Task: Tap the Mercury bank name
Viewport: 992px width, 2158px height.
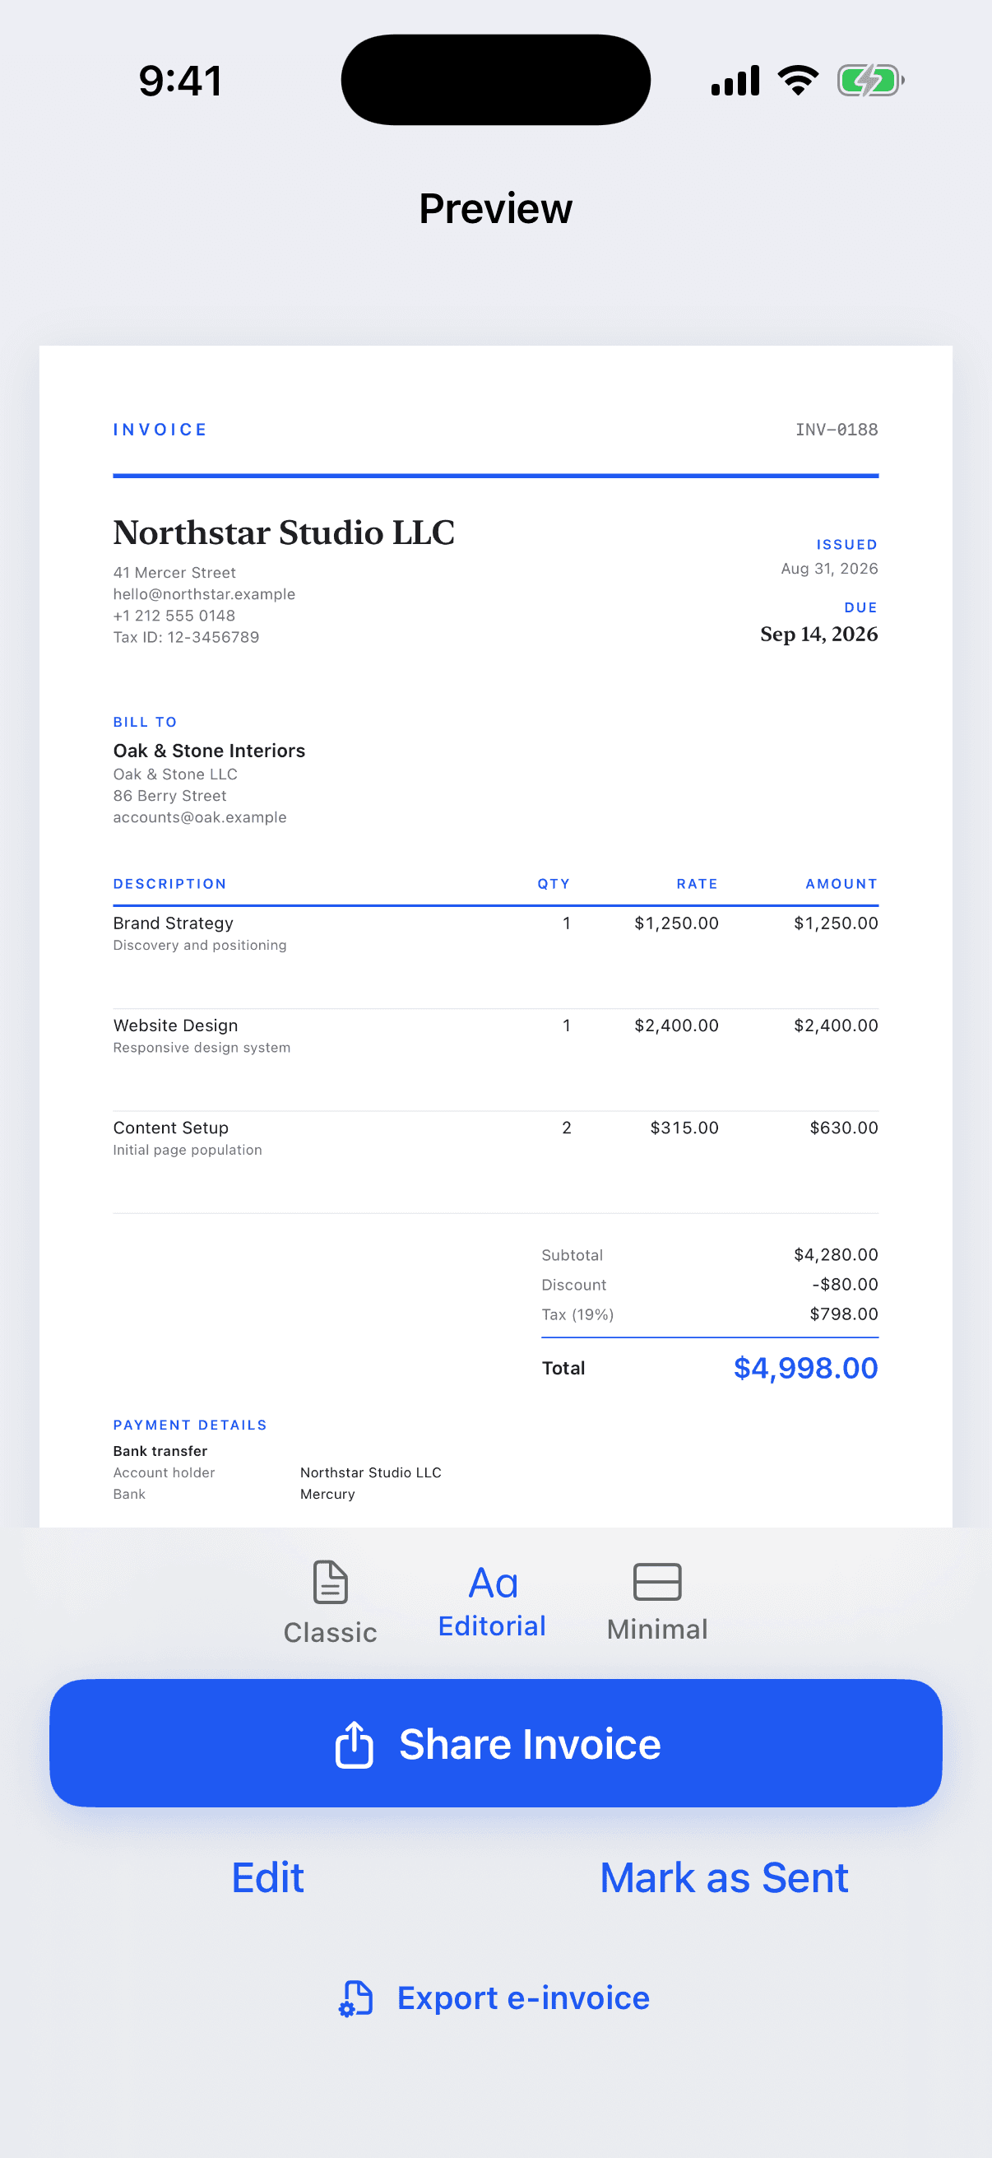Action: pyautogui.click(x=327, y=1494)
